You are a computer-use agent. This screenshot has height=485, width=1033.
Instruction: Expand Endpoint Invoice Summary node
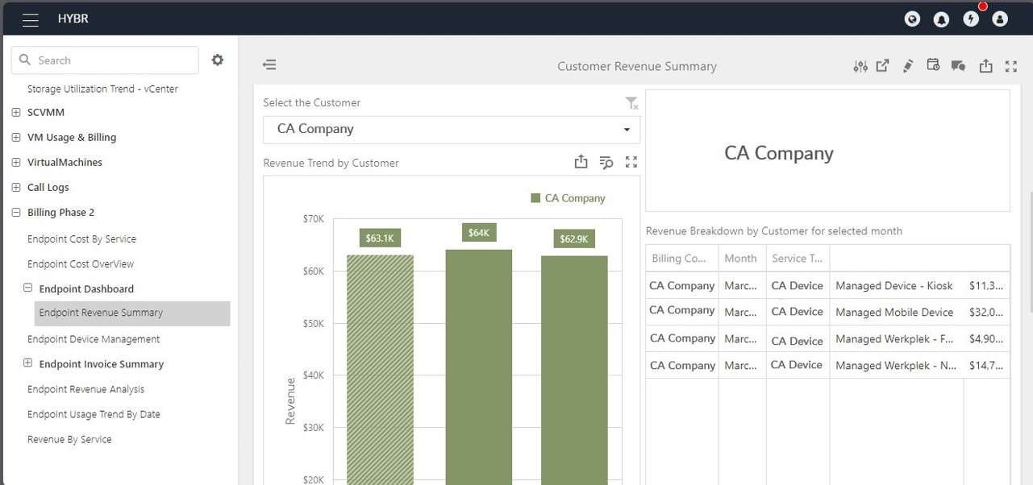27,363
